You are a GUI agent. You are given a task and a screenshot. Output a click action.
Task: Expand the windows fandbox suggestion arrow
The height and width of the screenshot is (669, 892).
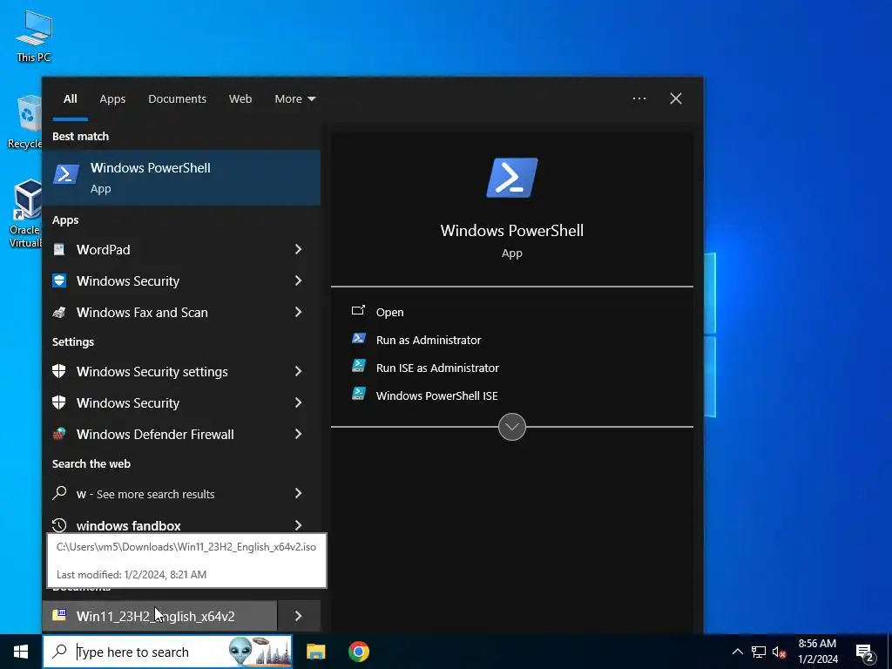[298, 524]
